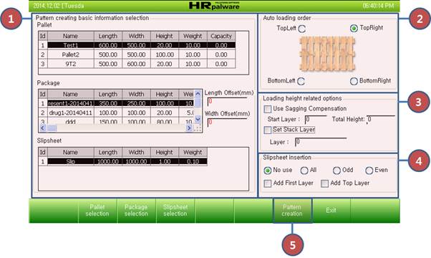Click the Exit button
This screenshot has height=258, width=431.
tap(331, 211)
